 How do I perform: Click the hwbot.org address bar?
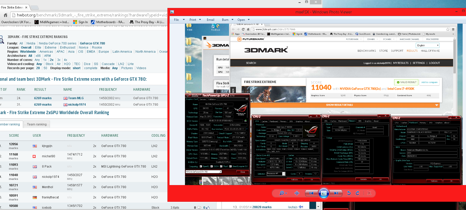click(90, 15)
